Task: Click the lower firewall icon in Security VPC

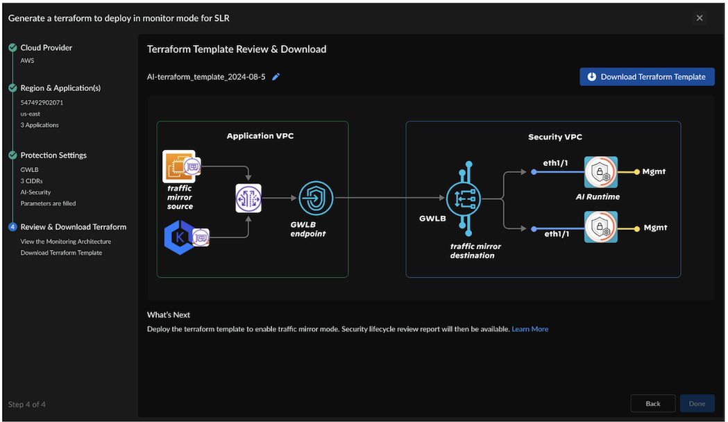Action: click(x=600, y=227)
